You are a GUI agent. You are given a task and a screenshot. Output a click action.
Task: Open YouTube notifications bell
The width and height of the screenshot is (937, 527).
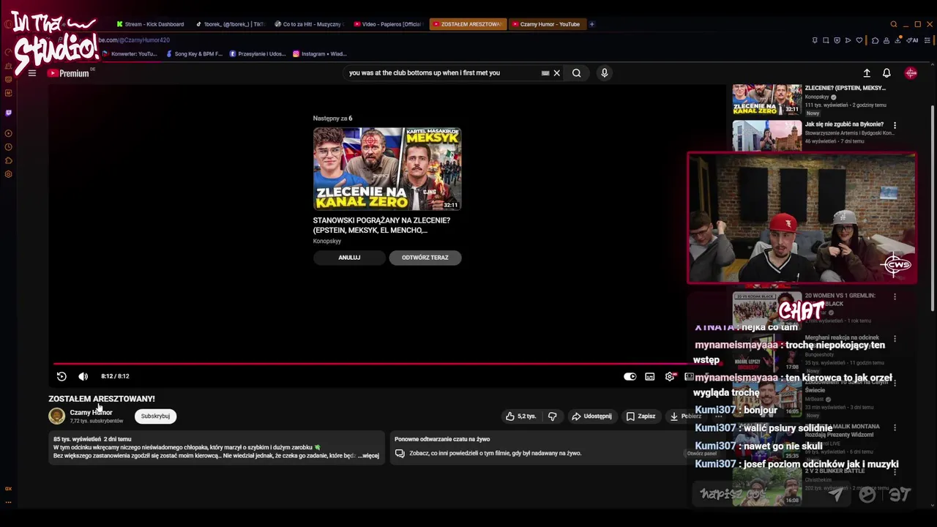pyautogui.click(x=886, y=73)
